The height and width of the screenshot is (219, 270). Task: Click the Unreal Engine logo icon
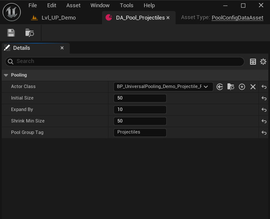(11, 12)
